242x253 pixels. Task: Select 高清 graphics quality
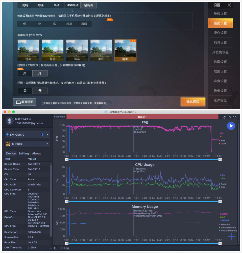pyautogui.click(x=57, y=5)
